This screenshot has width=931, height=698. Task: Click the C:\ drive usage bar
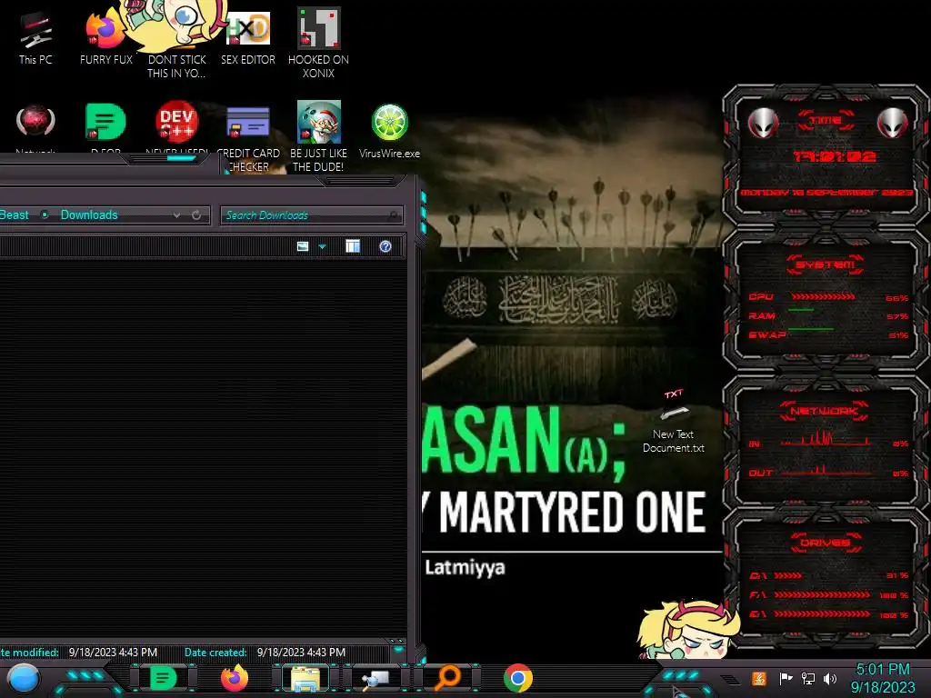pos(788,575)
